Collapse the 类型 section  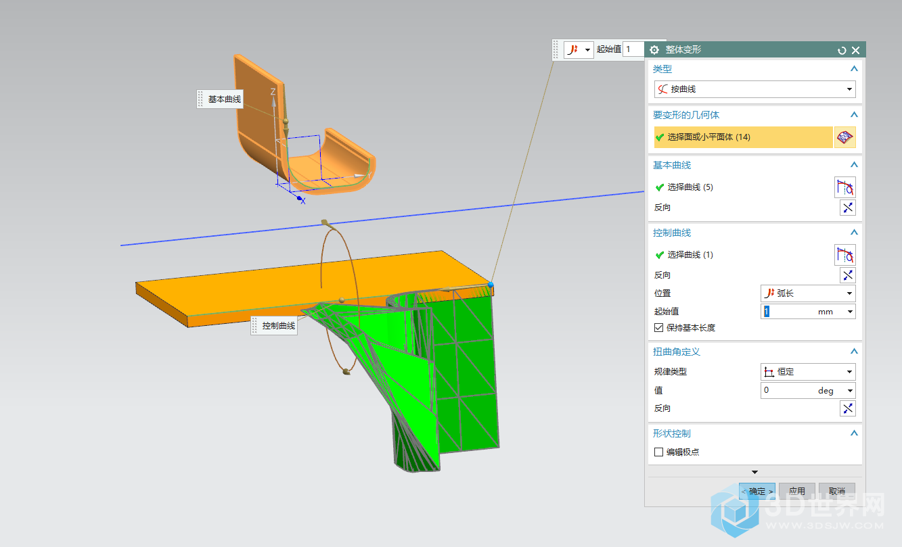point(854,69)
